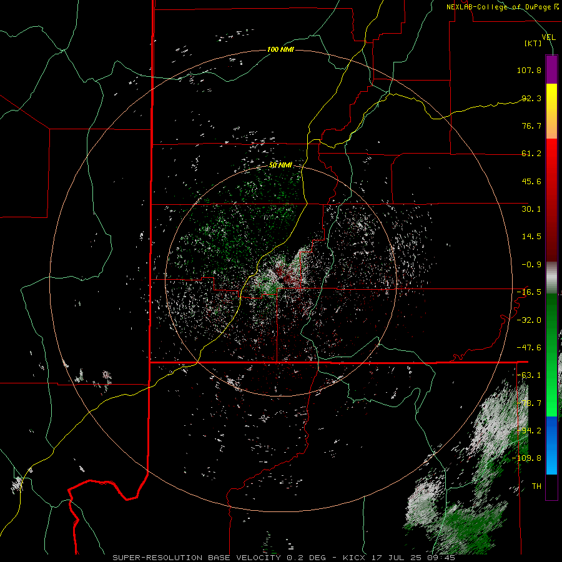Viewport: 562px width, 562px height.
Task: Pick the yellow-orange segment of the color bar
Action: (x=551, y=111)
